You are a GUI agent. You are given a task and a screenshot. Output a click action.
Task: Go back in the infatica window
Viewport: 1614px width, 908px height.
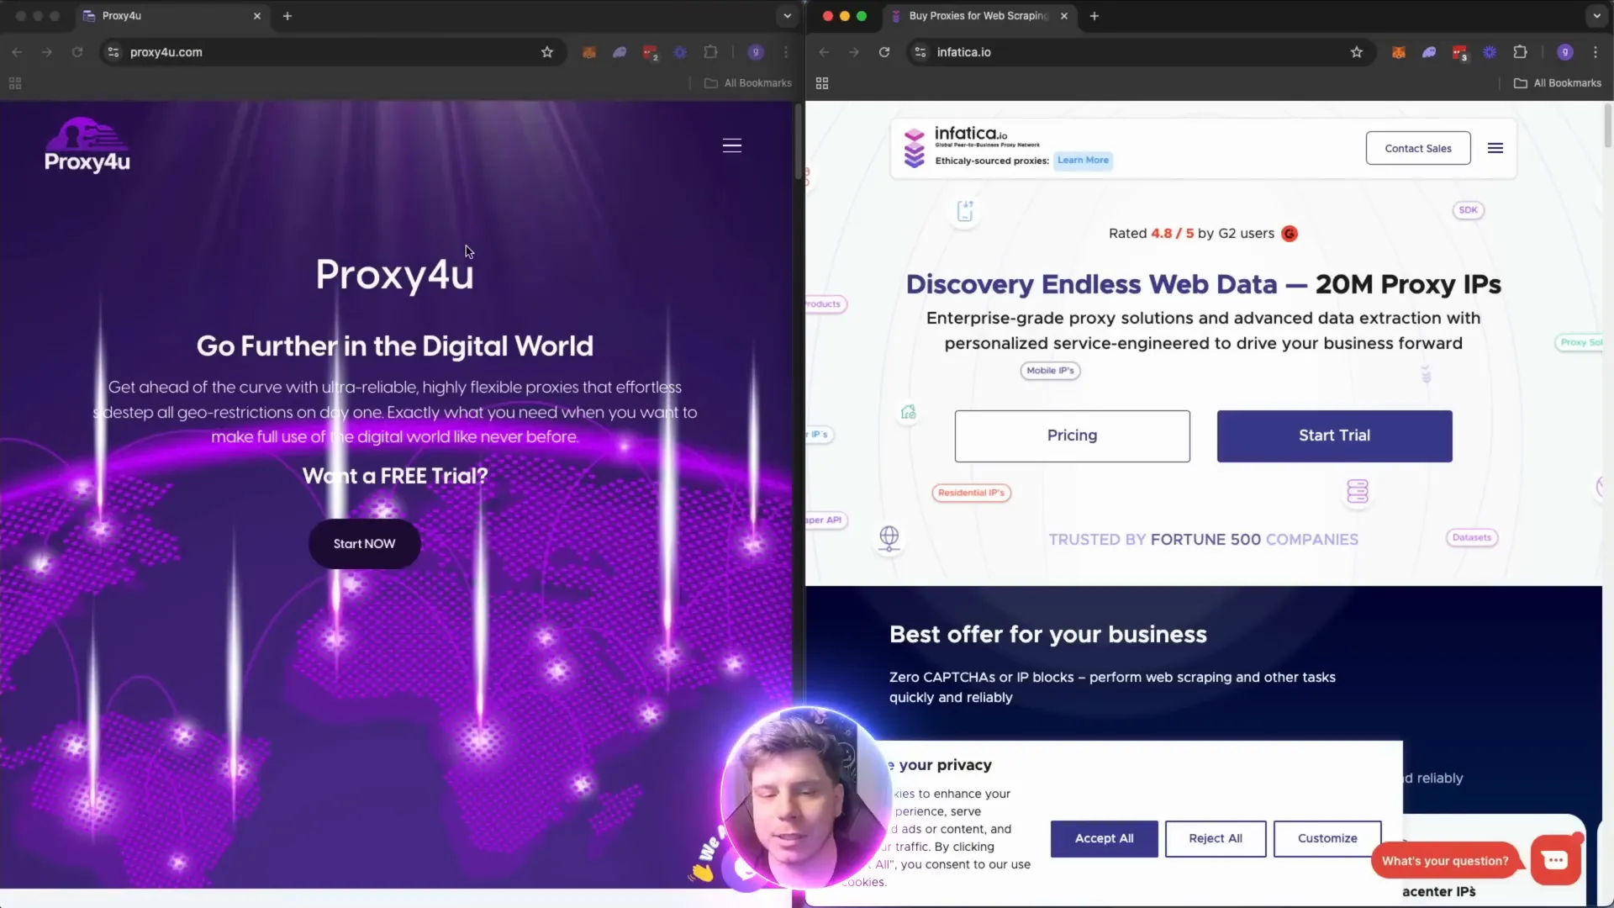pyautogui.click(x=824, y=52)
